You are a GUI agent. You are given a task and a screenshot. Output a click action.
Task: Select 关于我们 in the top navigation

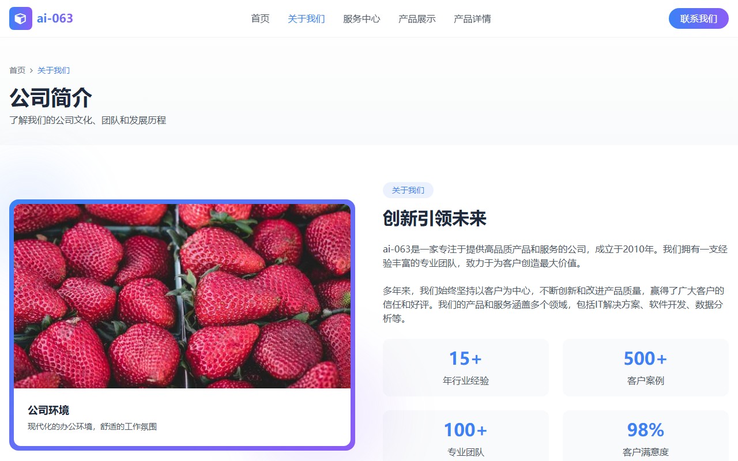coord(306,18)
